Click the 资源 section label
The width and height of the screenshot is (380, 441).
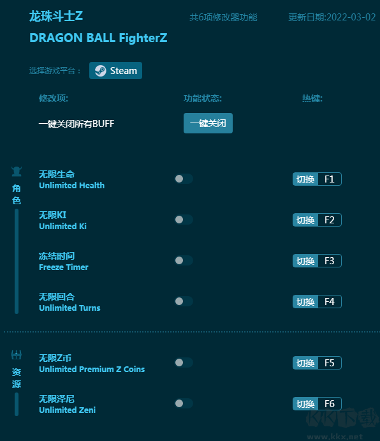[x=17, y=378]
